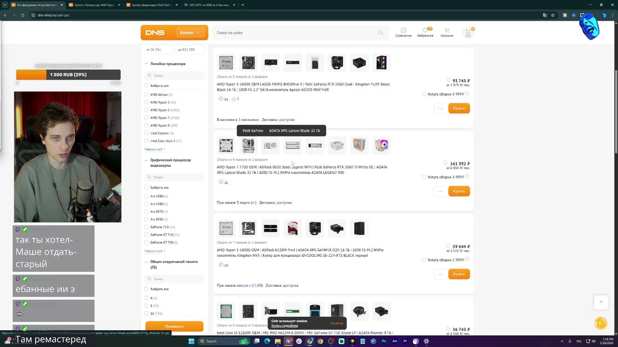Screen dimensions: 618x347
Task: Click the minimum price field 'от 28 294'
Action: click(x=158, y=50)
